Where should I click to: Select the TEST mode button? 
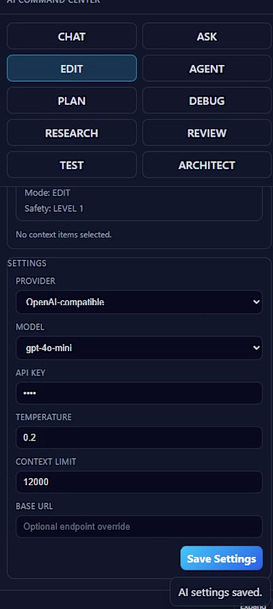click(x=72, y=164)
